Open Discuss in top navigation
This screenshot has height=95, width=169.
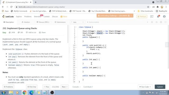55,16
